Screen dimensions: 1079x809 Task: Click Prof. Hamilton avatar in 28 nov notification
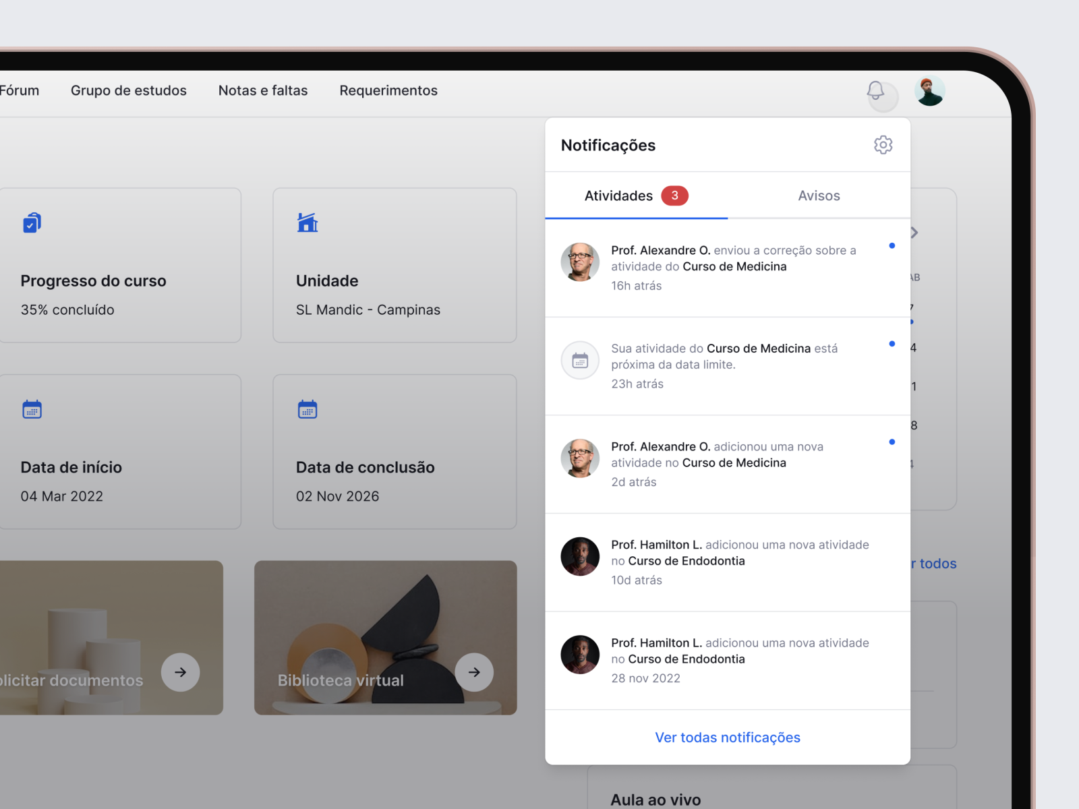(580, 655)
